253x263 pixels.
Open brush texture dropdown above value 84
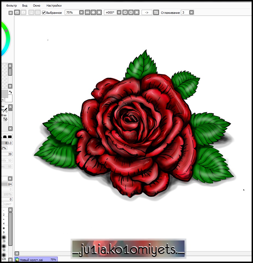(x=10, y=179)
